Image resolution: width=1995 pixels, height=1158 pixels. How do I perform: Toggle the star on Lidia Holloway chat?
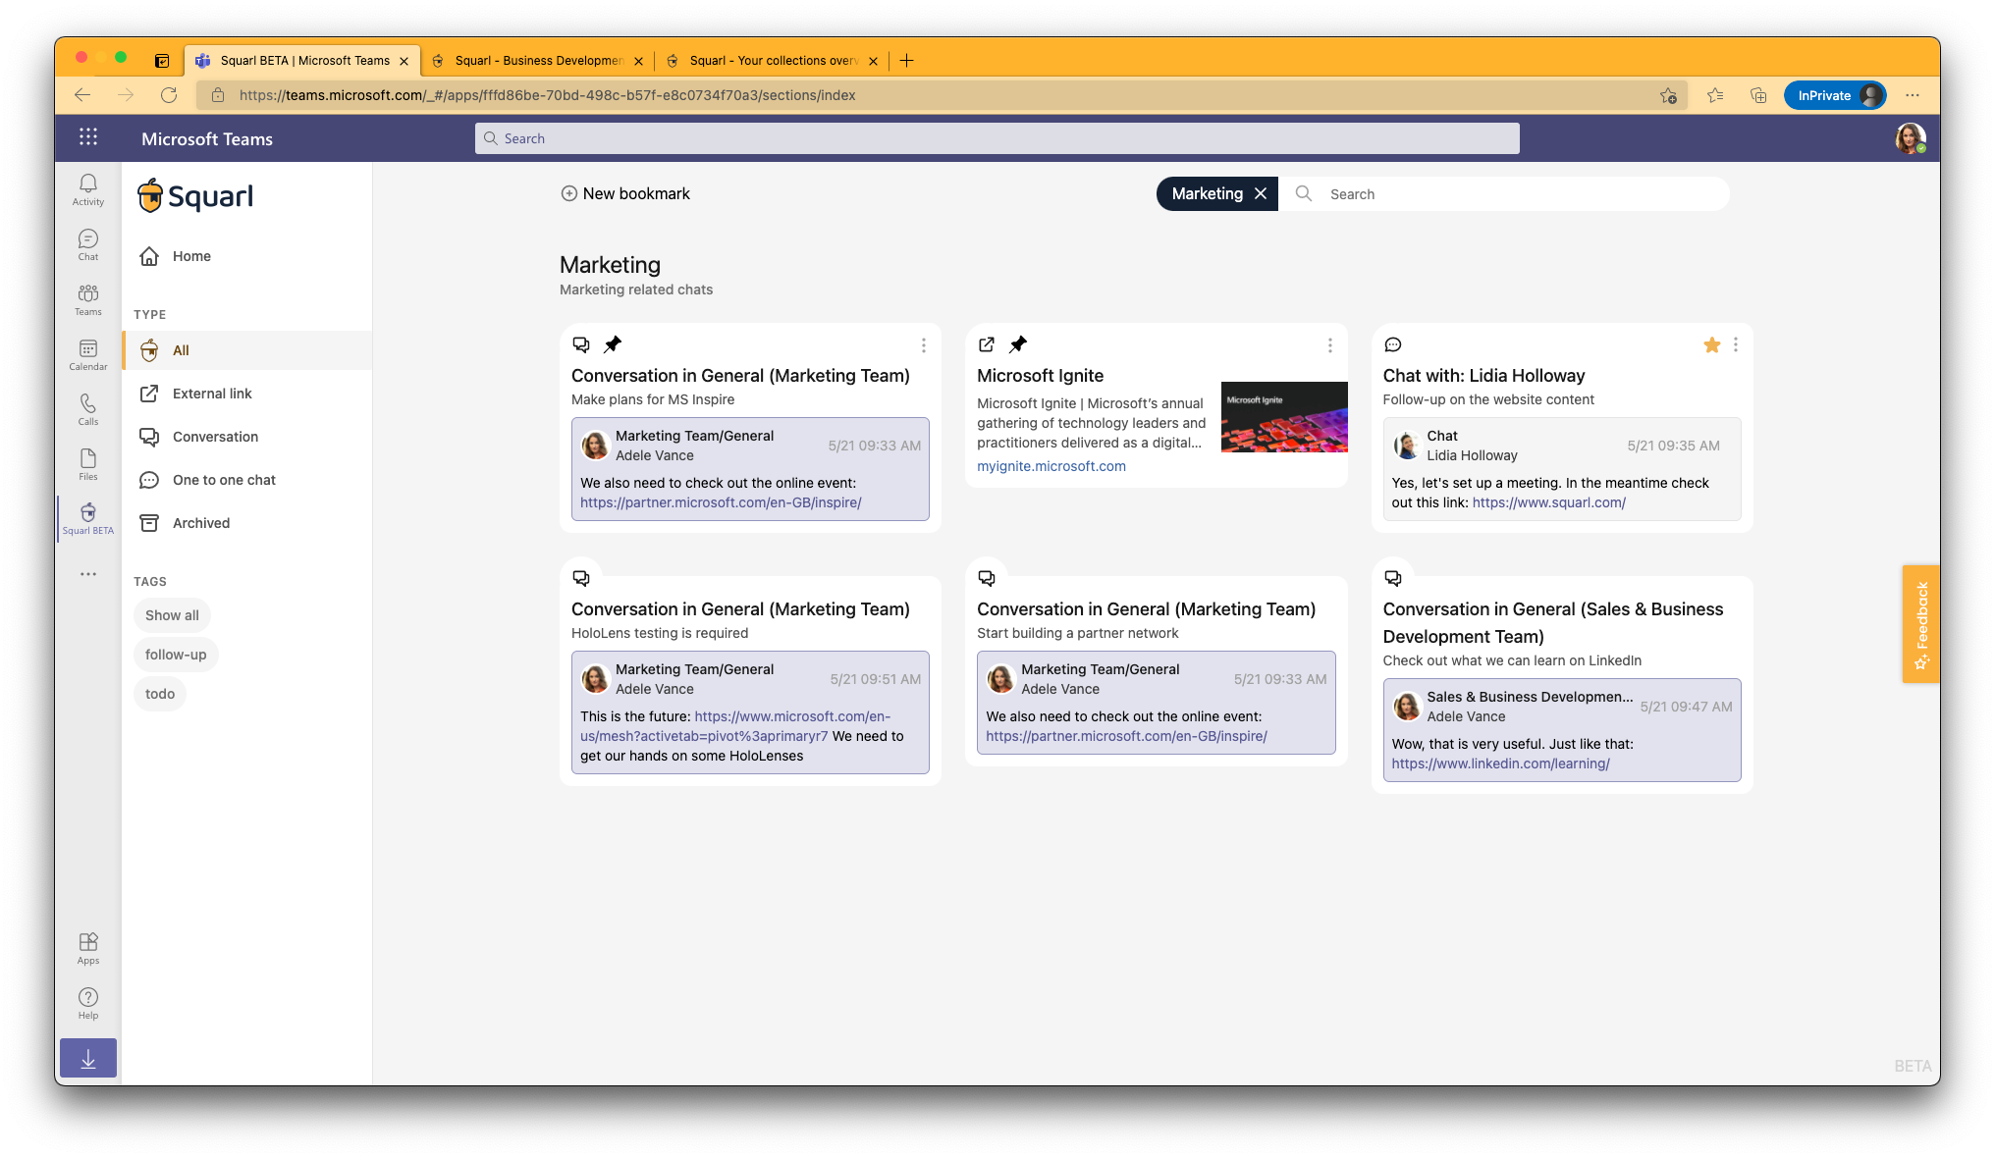[1711, 344]
